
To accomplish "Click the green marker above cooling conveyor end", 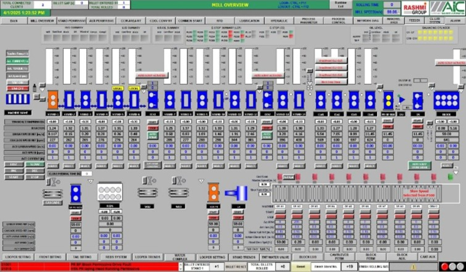I will [x=450, y=177].
